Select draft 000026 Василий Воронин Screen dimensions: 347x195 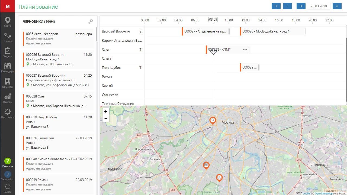[58, 59]
